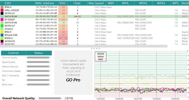Select the SHELL A20529 network row
This screenshot has width=189, height=100.
[94, 10]
